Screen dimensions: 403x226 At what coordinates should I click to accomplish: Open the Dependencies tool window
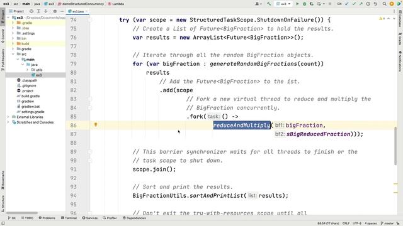(x=134, y=218)
